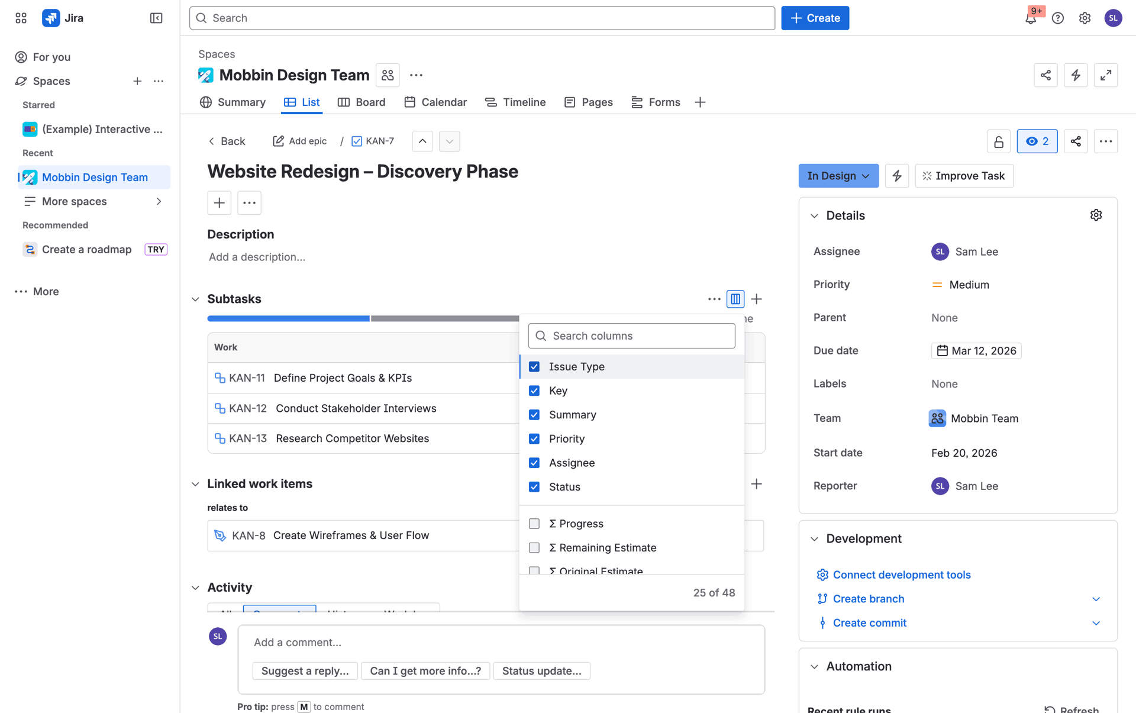Expand the Create branch options chevron

pyautogui.click(x=1096, y=599)
